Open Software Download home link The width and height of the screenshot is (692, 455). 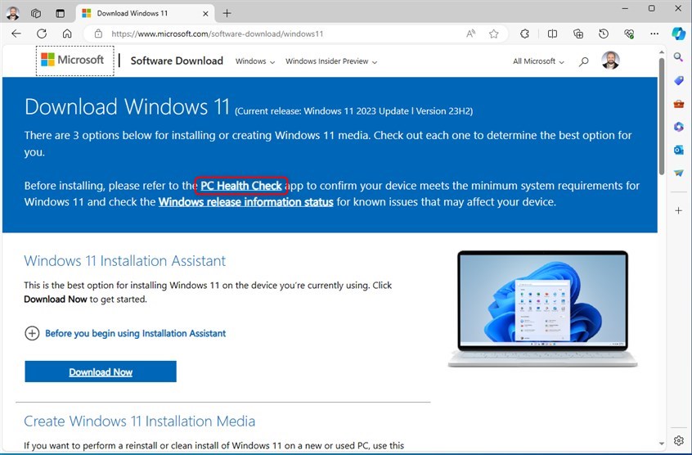tap(177, 61)
